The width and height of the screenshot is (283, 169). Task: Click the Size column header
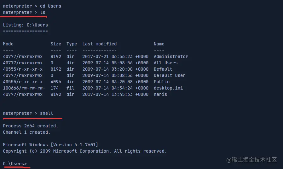[x=56, y=44]
